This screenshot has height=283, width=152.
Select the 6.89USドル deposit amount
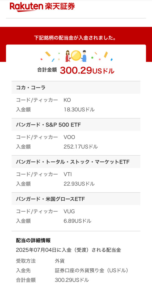[77, 221]
